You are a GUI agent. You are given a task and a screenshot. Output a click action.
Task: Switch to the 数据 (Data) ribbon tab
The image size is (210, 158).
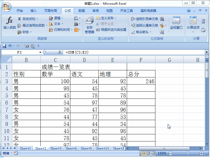coord(82,11)
